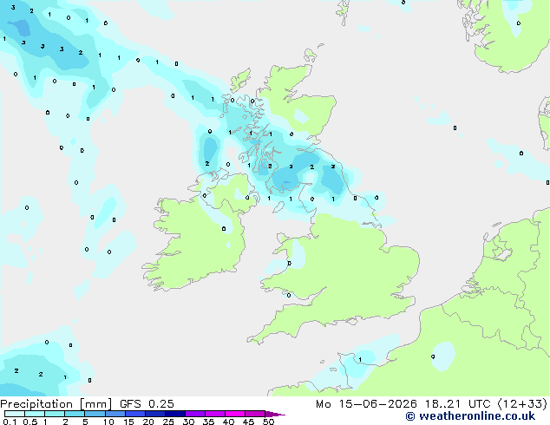550x425 pixels.
Task: Click the 10–15 mm legend color swatch
Action: point(115,414)
